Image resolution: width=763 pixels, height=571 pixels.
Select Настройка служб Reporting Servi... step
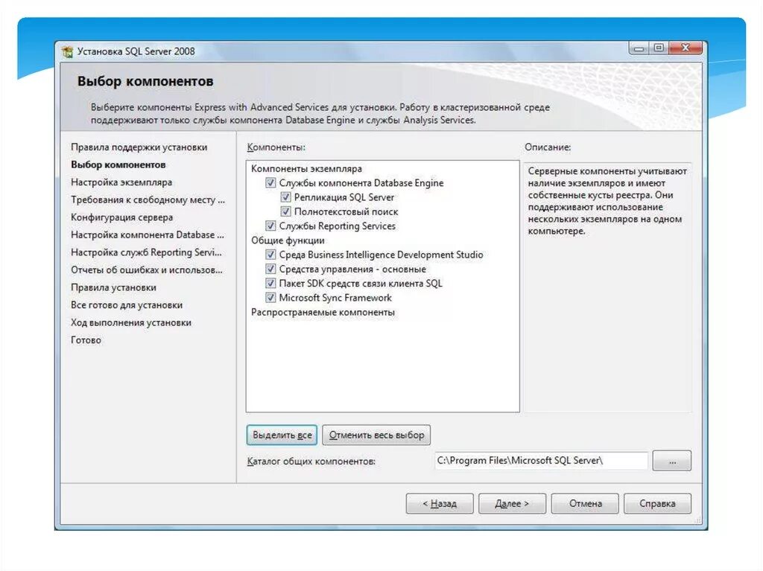[147, 252]
